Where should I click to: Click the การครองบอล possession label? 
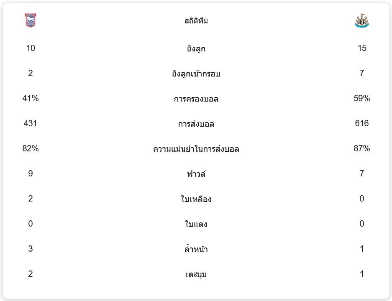[196, 99]
